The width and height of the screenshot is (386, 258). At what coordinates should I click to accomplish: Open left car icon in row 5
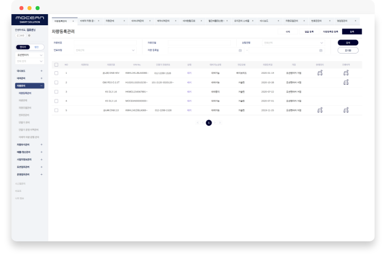320,110
